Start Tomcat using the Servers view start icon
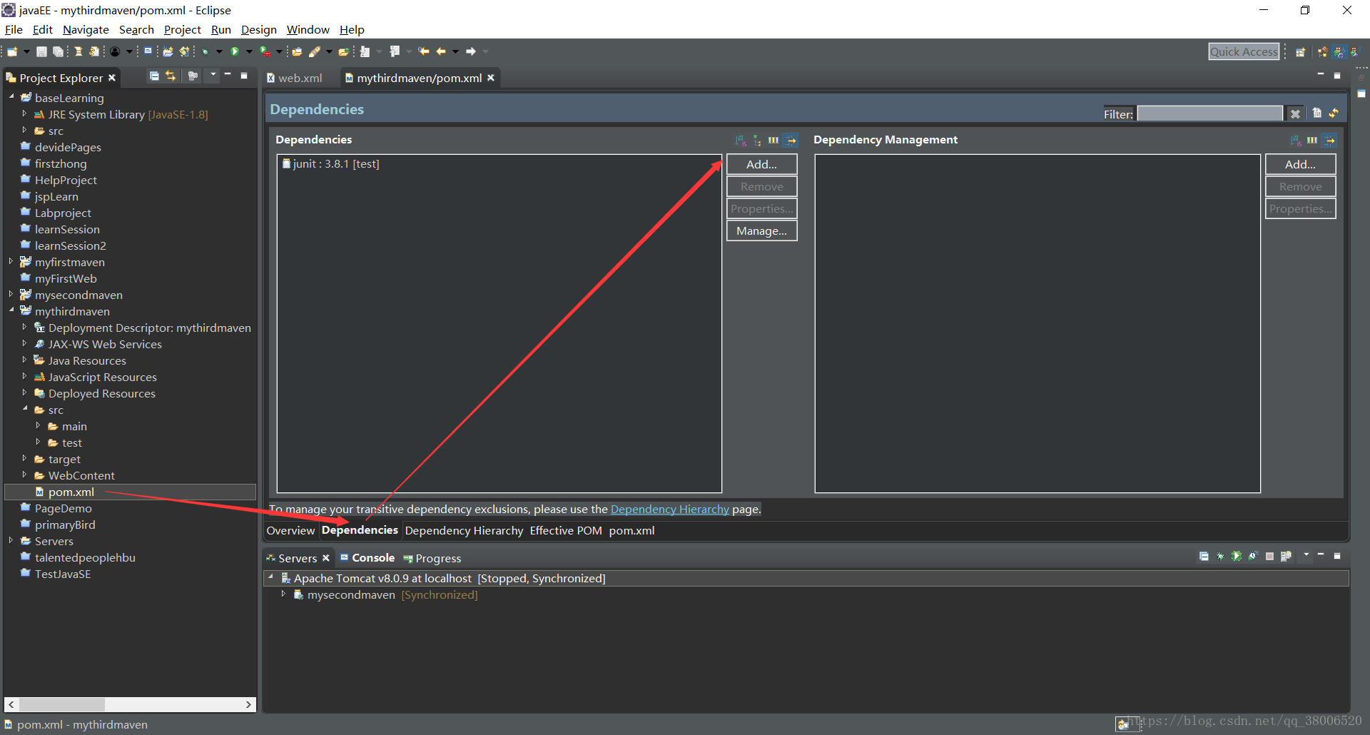Viewport: 1370px width, 735px height. tap(1237, 557)
